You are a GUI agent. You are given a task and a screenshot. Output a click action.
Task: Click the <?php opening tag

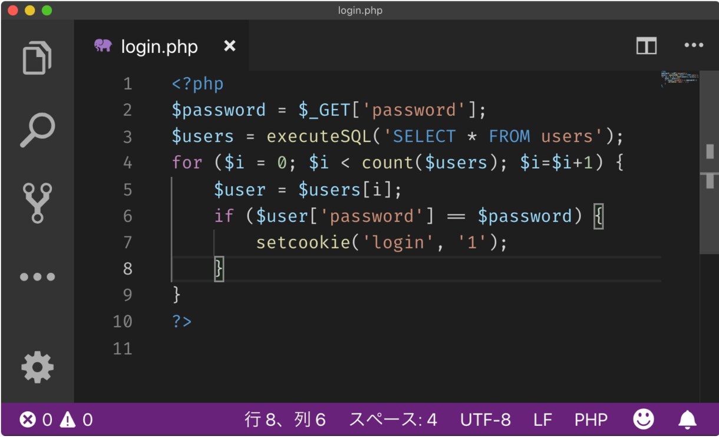[x=197, y=84]
